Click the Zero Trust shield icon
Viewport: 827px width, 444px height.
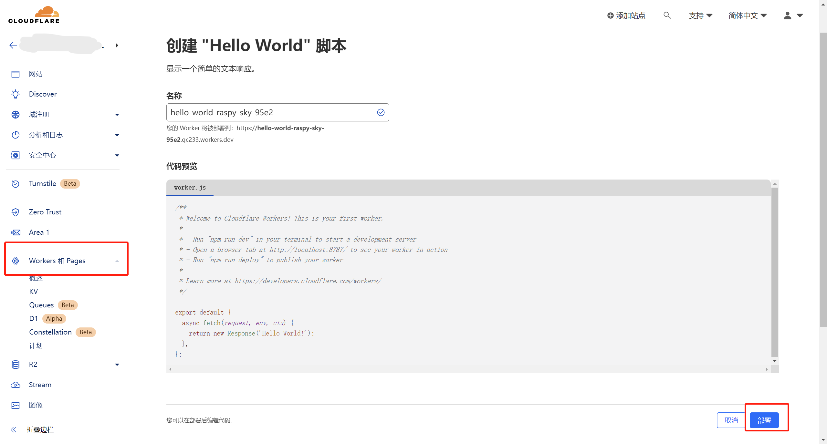[x=16, y=212]
